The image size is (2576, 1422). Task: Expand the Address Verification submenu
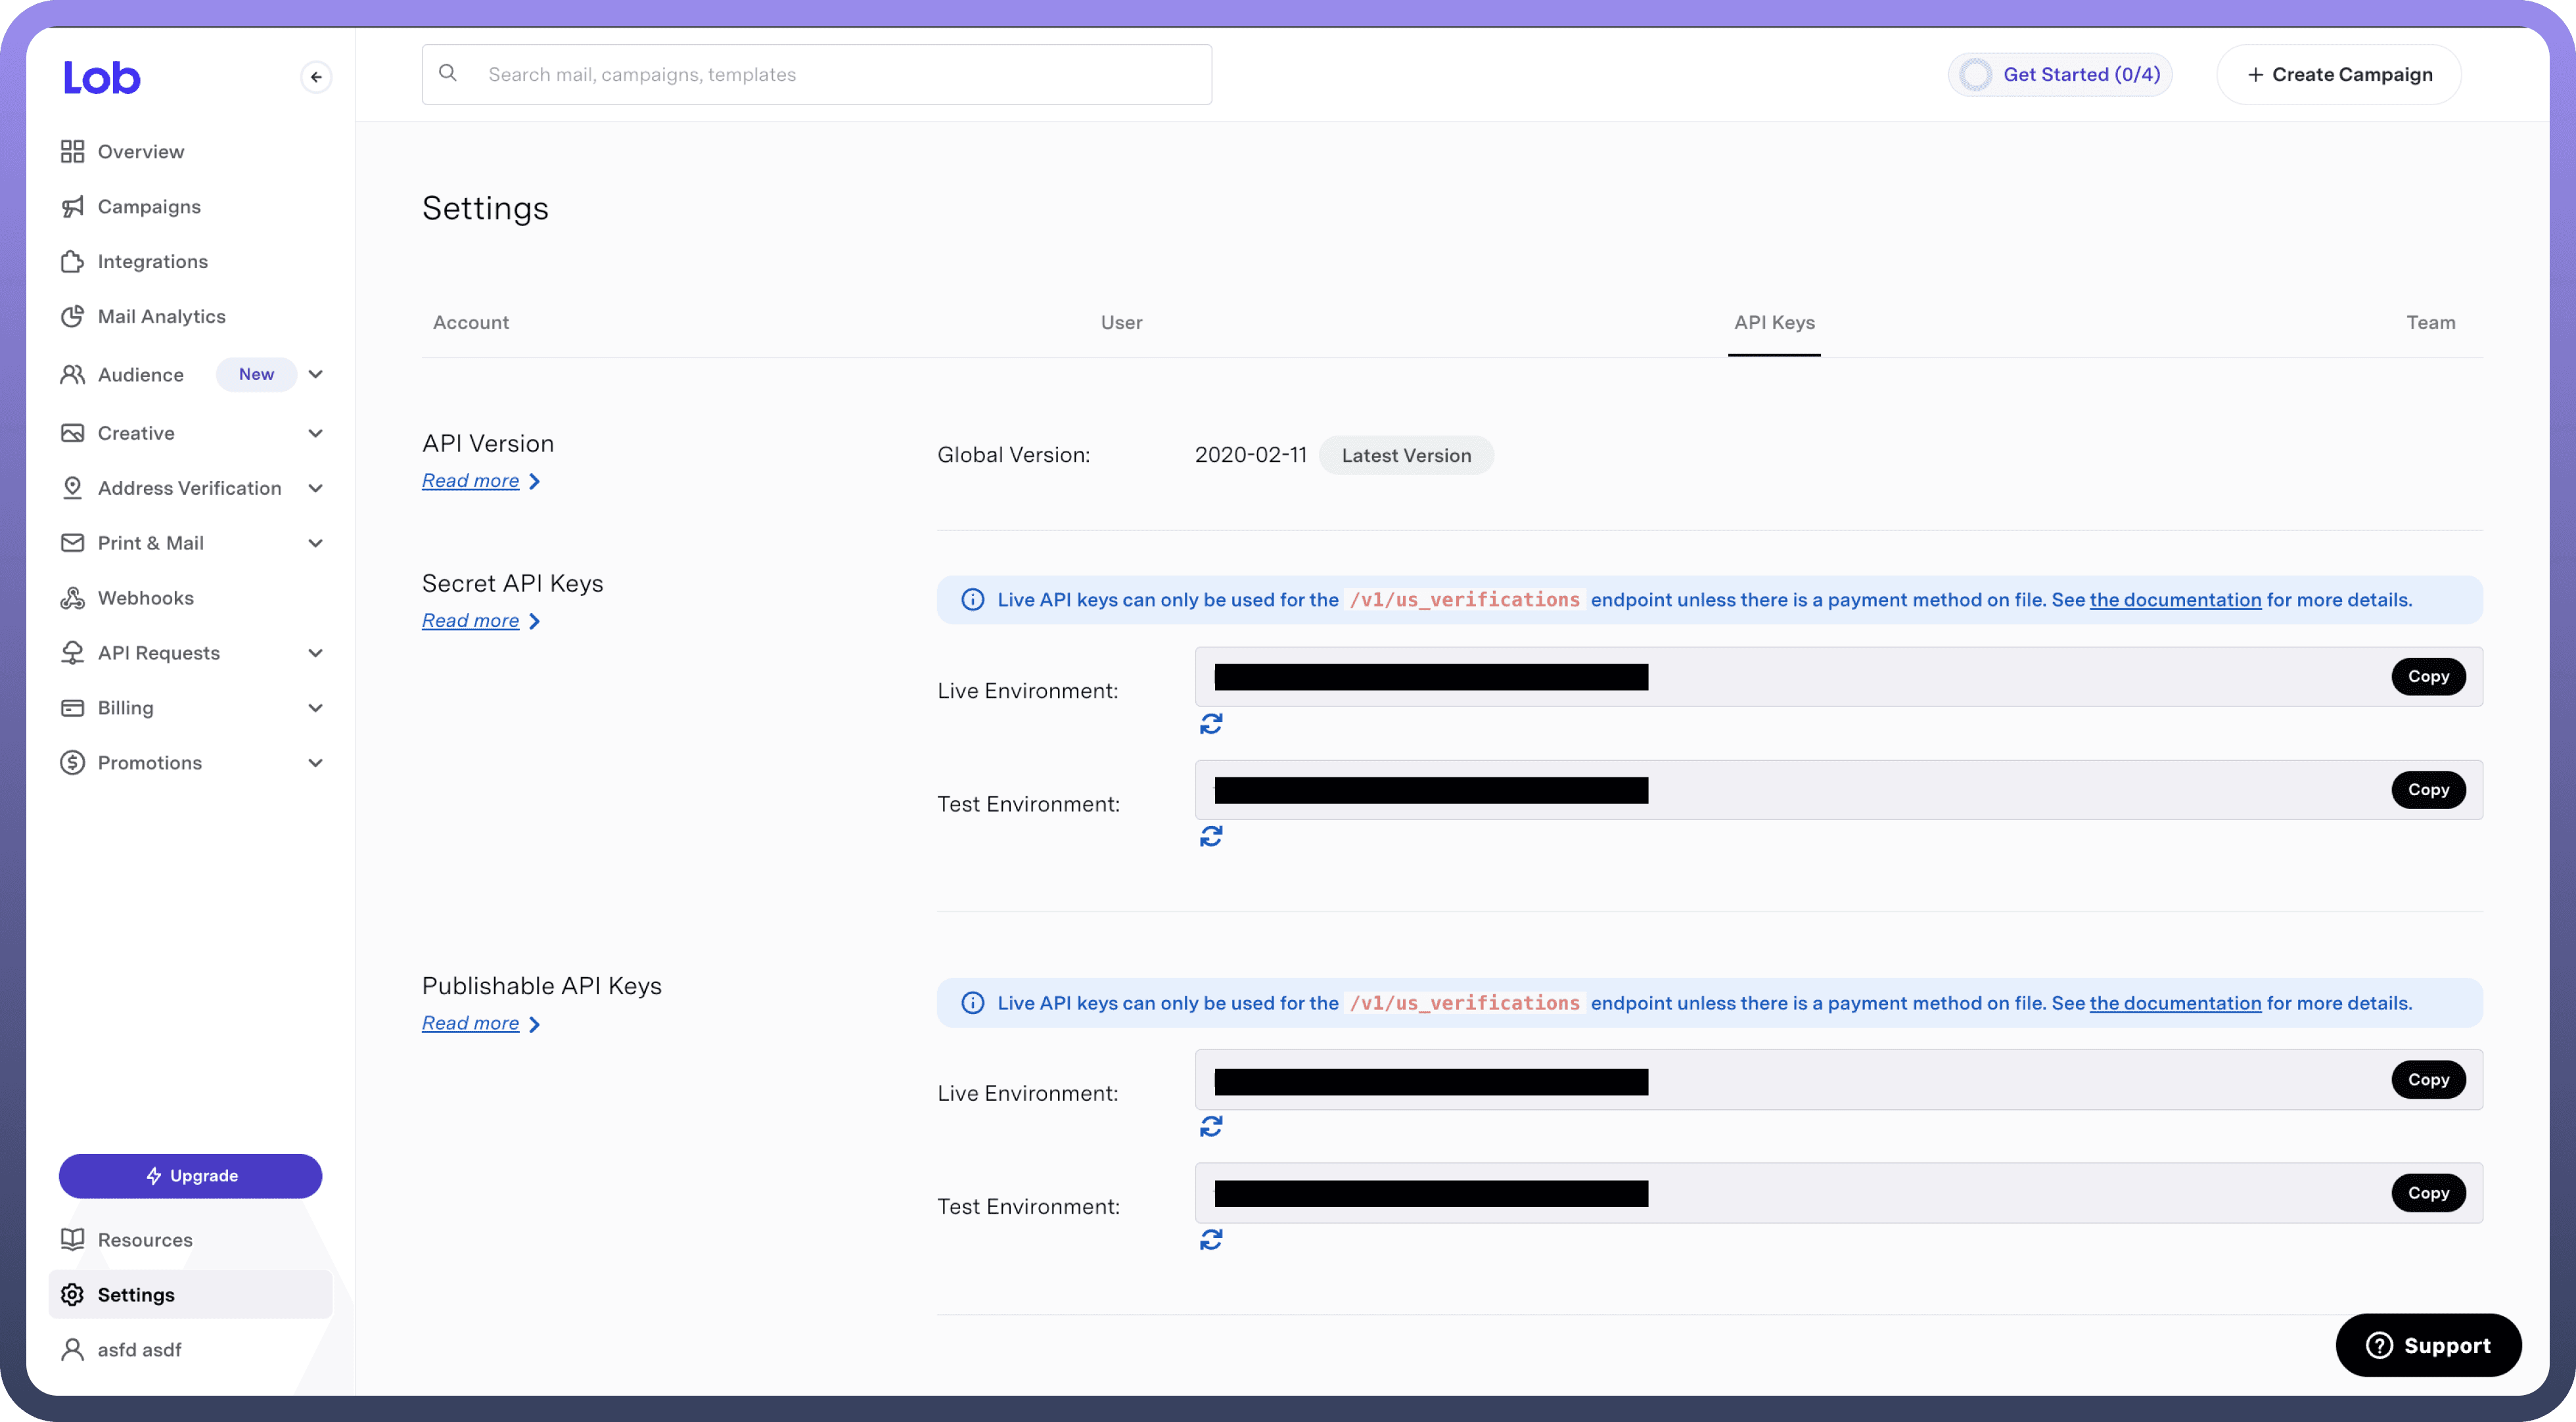pos(316,488)
